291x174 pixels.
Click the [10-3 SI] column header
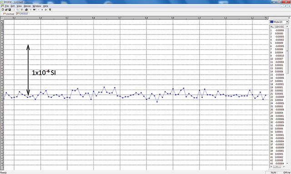(x=279, y=27)
